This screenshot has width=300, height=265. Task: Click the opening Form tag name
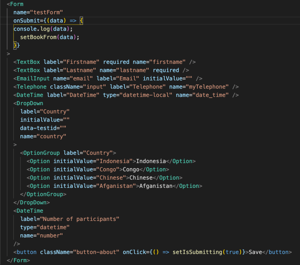17,4
